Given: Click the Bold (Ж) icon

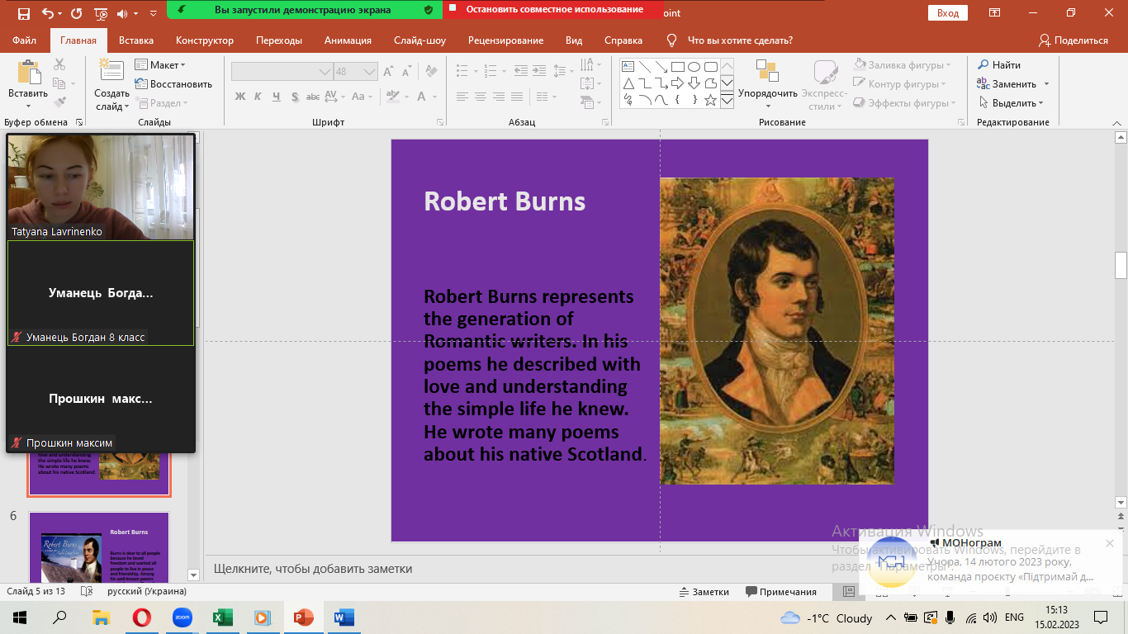Looking at the screenshot, I should pyautogui.click(x=240, y=97).
